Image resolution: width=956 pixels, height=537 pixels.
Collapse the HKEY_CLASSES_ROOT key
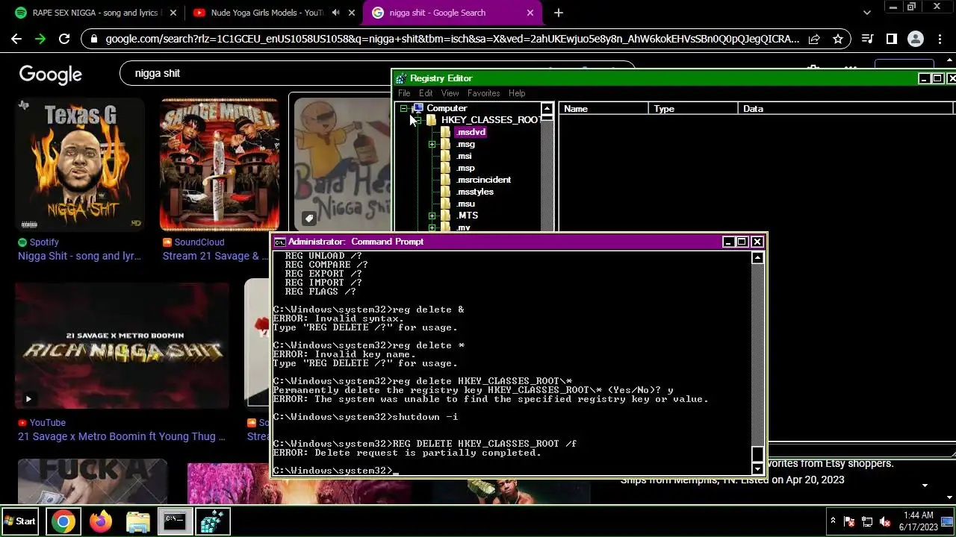click(x=418, y=120)
